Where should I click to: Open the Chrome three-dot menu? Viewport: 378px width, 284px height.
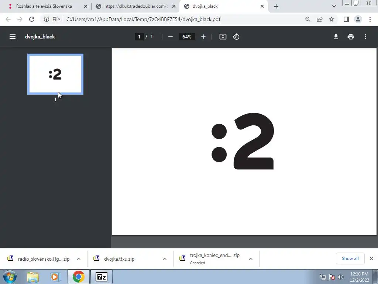click(370, 19)
